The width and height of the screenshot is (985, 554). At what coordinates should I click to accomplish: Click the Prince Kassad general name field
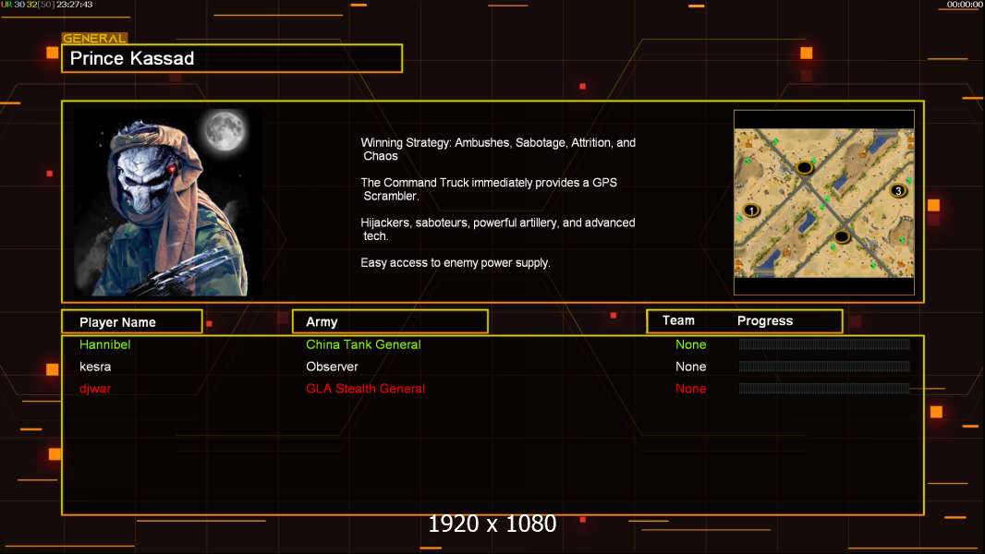coord(232,58)
